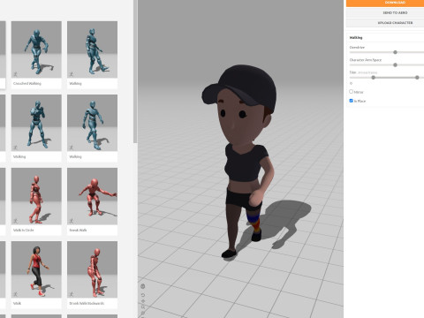The height and width of the screenshot is (318, 424).
Task: Select the blue female Walking animation thumbnail
Action: [92, 49]
